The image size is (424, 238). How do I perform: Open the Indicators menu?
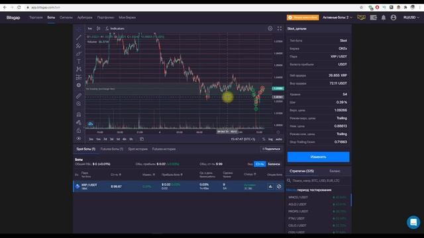tap(115, 28)
